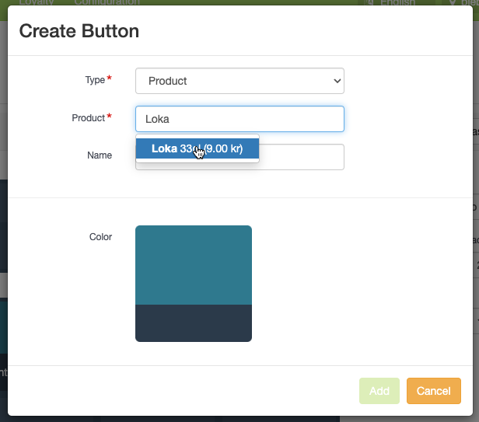Screen dimensions: 479x422
Task: Click the Cancel button
Action: tap(434, 391)
